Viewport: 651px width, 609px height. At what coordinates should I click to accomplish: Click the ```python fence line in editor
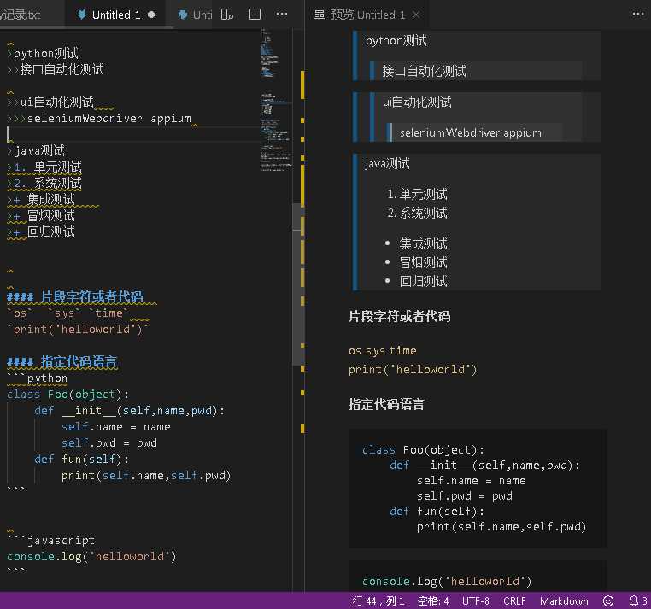tap(37, 378)
